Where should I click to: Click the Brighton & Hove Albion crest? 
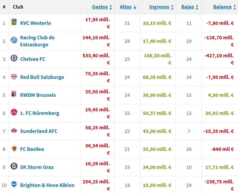click(x=14, y=185)
